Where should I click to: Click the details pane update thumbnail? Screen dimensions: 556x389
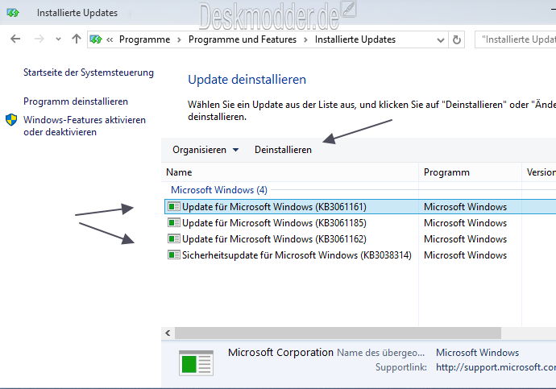pos(196,362)
